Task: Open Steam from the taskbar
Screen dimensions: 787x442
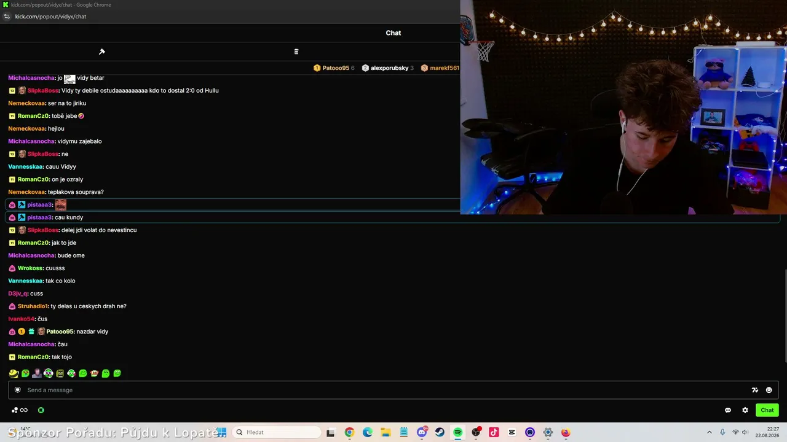Action: tap(440, 432)
